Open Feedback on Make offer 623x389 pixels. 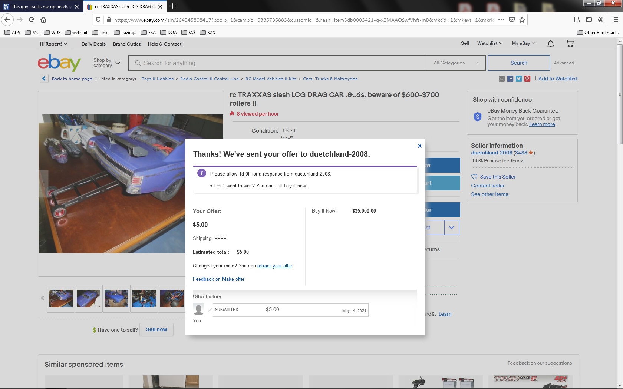tap(218, 279)
